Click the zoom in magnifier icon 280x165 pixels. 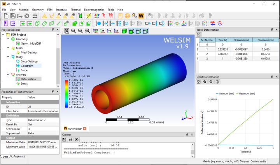[73, 31]
